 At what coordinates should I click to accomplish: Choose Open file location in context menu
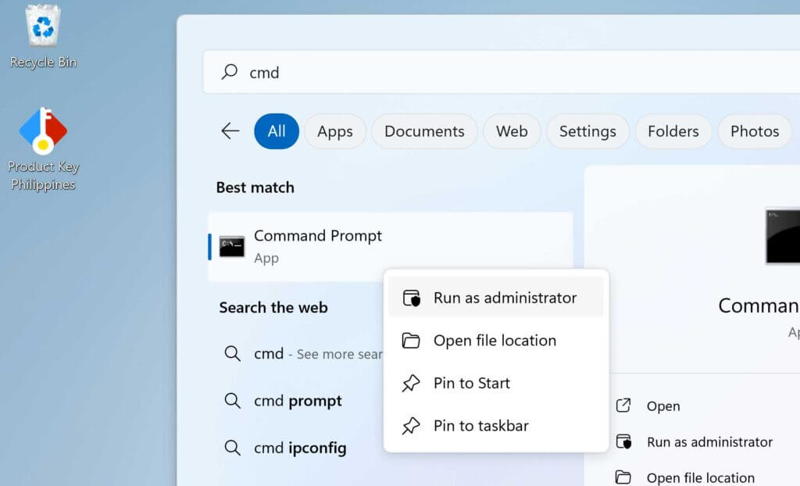tap(496, 341)
